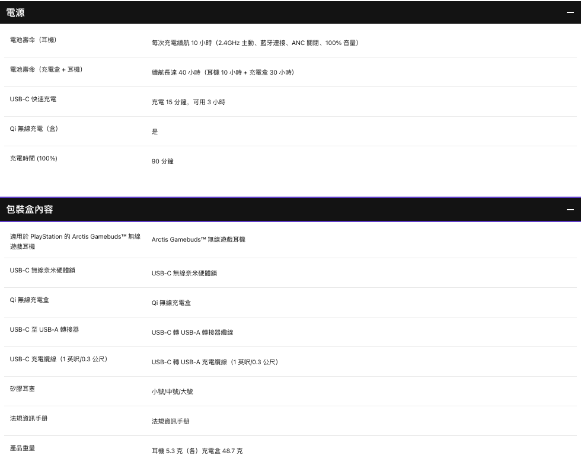The height and width of the screenshot is (459, 581).
Task: Select the 產品重量 label
Action: pyautogui.click(x=23, y=448)
